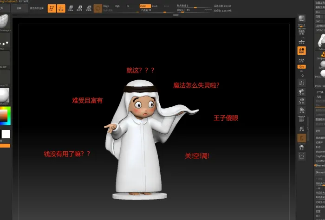325x220 pixels.
Task: Adjust the SPix 3 slider
Action: point(302,25)
